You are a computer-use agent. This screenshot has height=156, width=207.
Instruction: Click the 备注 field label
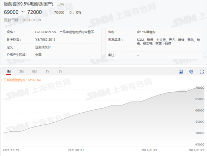(x=112, y=55)
